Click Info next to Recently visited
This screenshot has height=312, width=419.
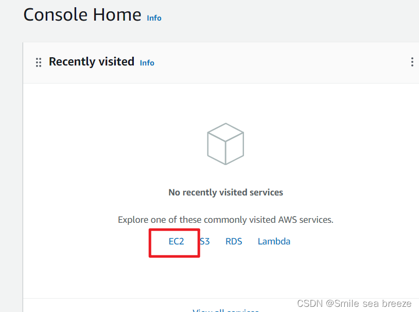pos(147,62)
